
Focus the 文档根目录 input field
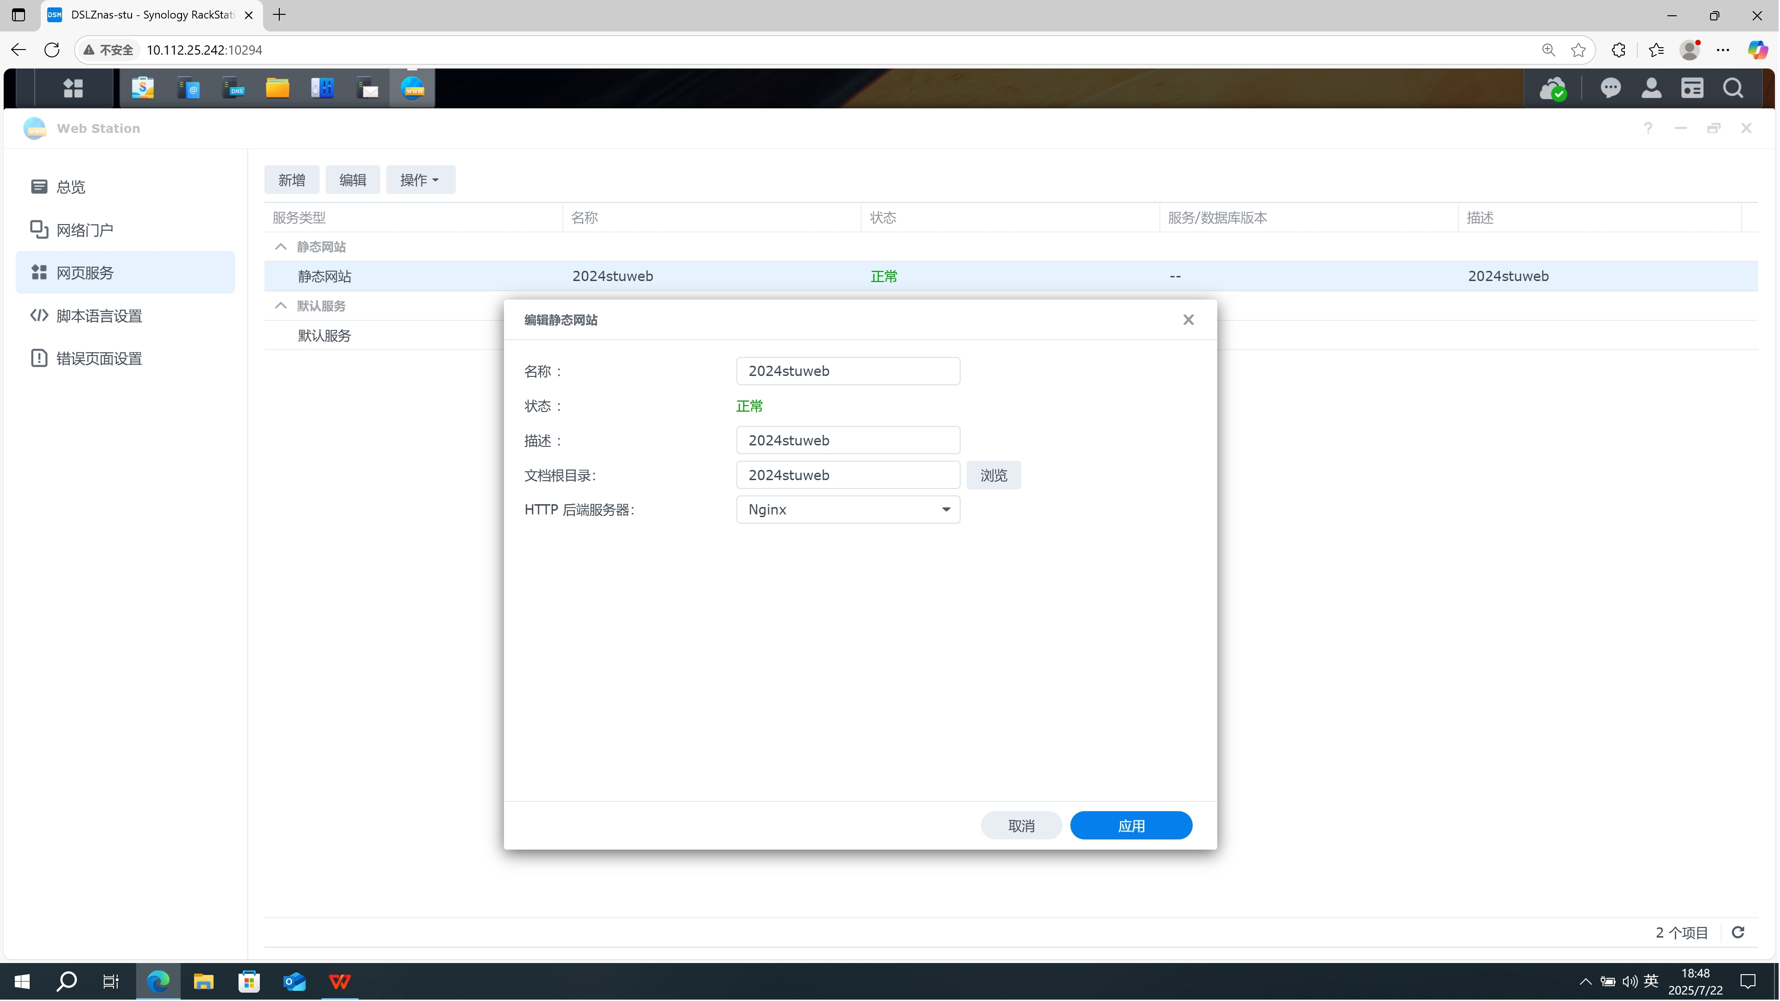[848, 475]
